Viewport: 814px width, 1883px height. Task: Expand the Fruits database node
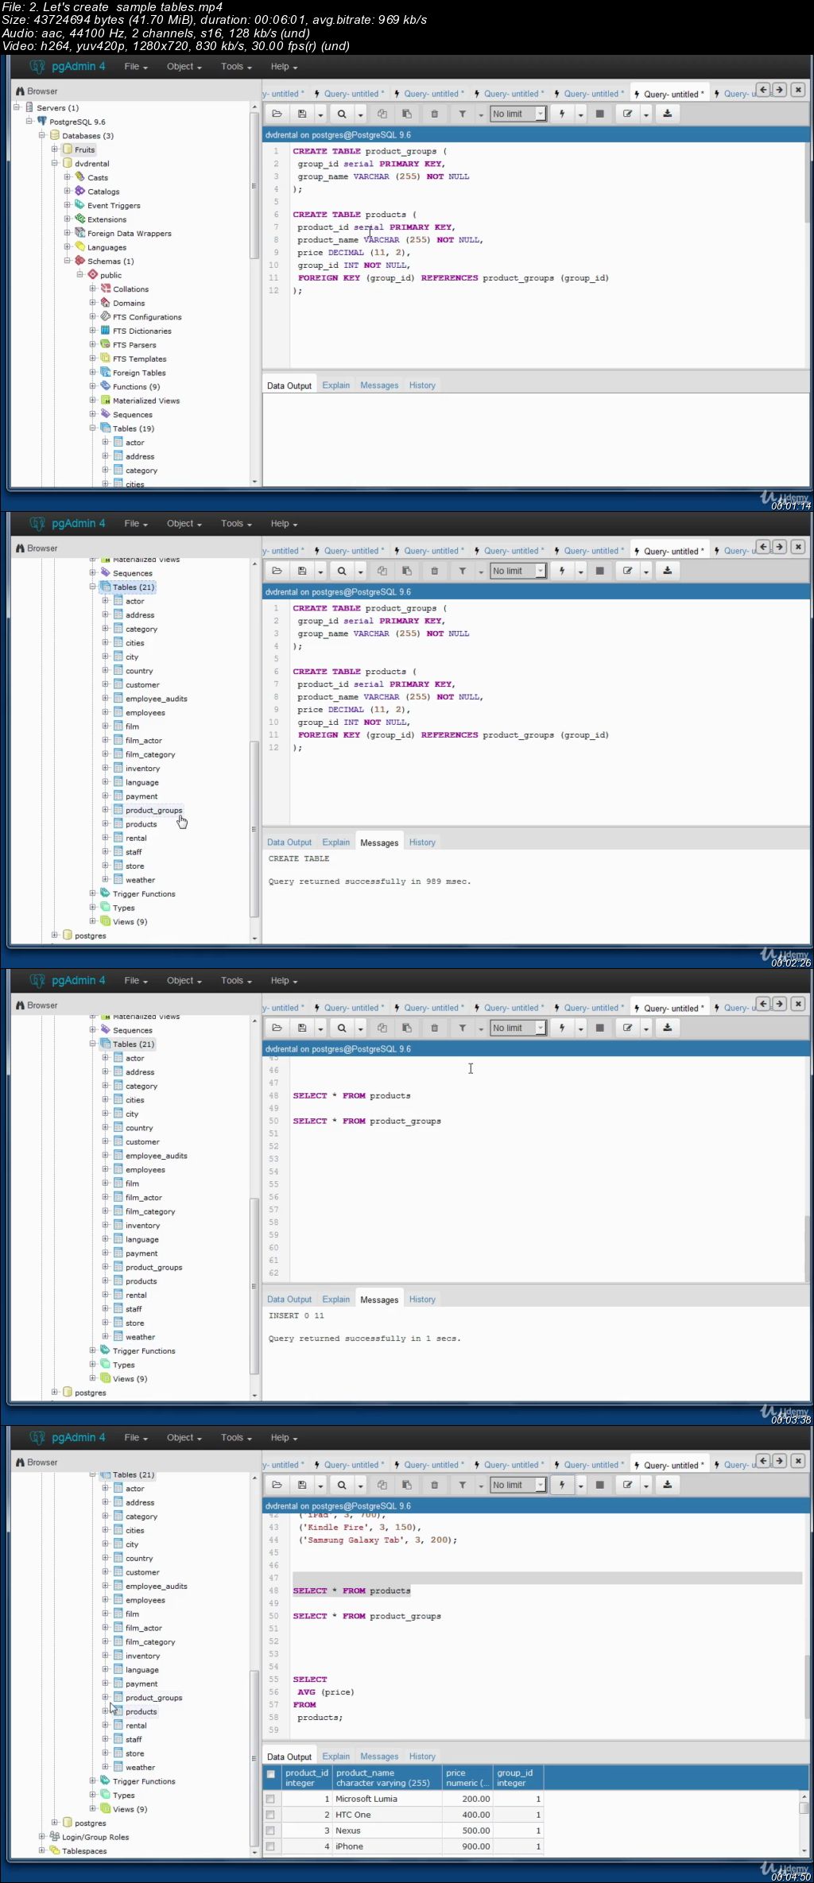click(x=55, y=149)
